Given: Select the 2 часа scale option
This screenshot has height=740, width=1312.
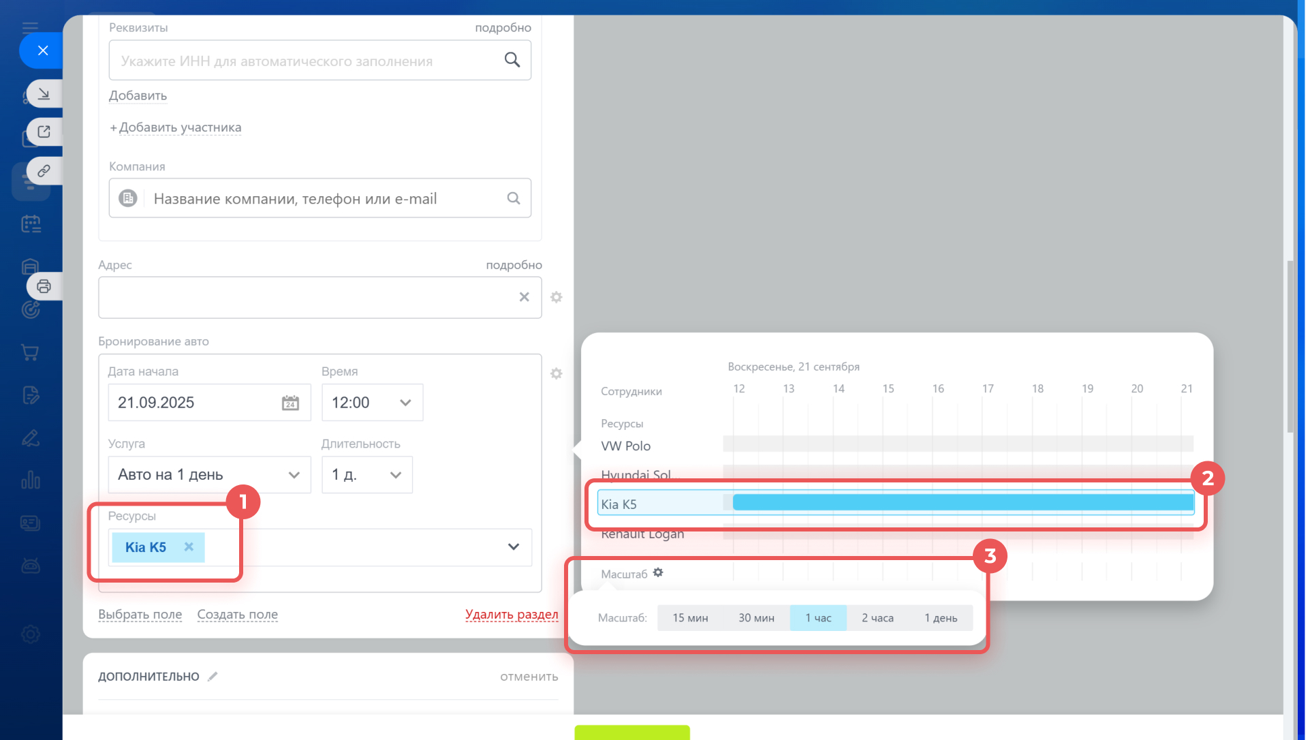Looking at the screenshot, I should 877,618.
